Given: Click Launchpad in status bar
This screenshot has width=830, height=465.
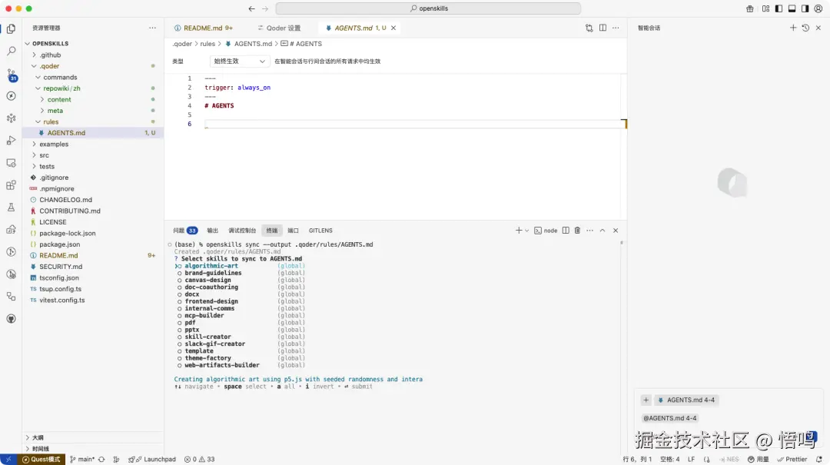Looking at the screenshot, I should click(152, 459).
